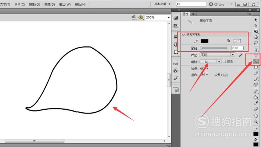Open the 帮助(H) menu
The height and width of the screenshot is (147, 261).
80,5
